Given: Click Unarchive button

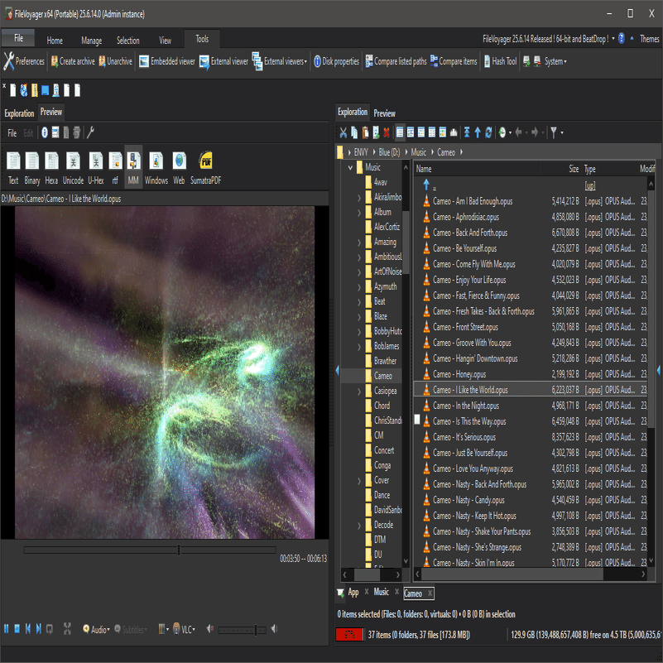Looking at the screenshot, I should pyautogui.click(x=115, y=61).
